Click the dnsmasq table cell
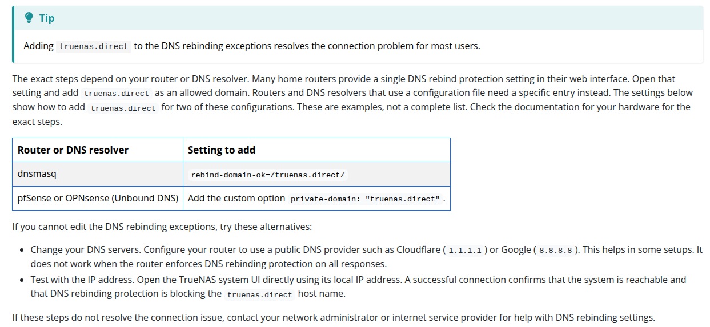The width and height of the screenshot is (710, 327). coord(98,174)
